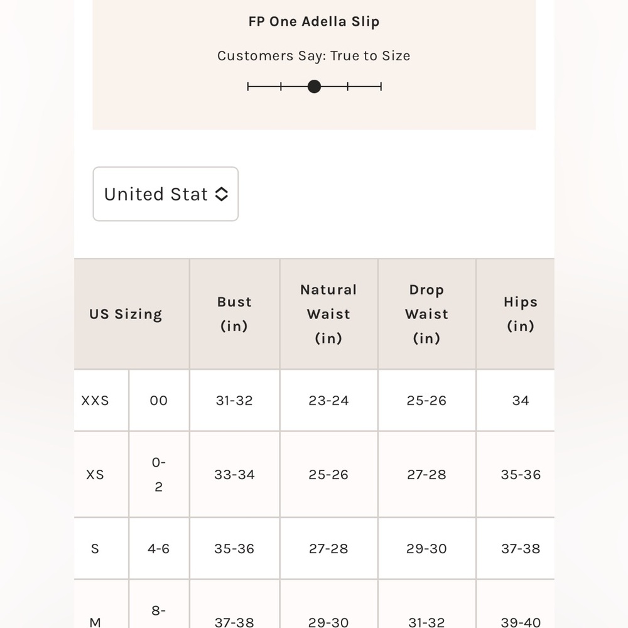Click the Customers Say: True to Size text
Image resolution: width=628 pixels, height=628 pixels.
click(314, 56)
